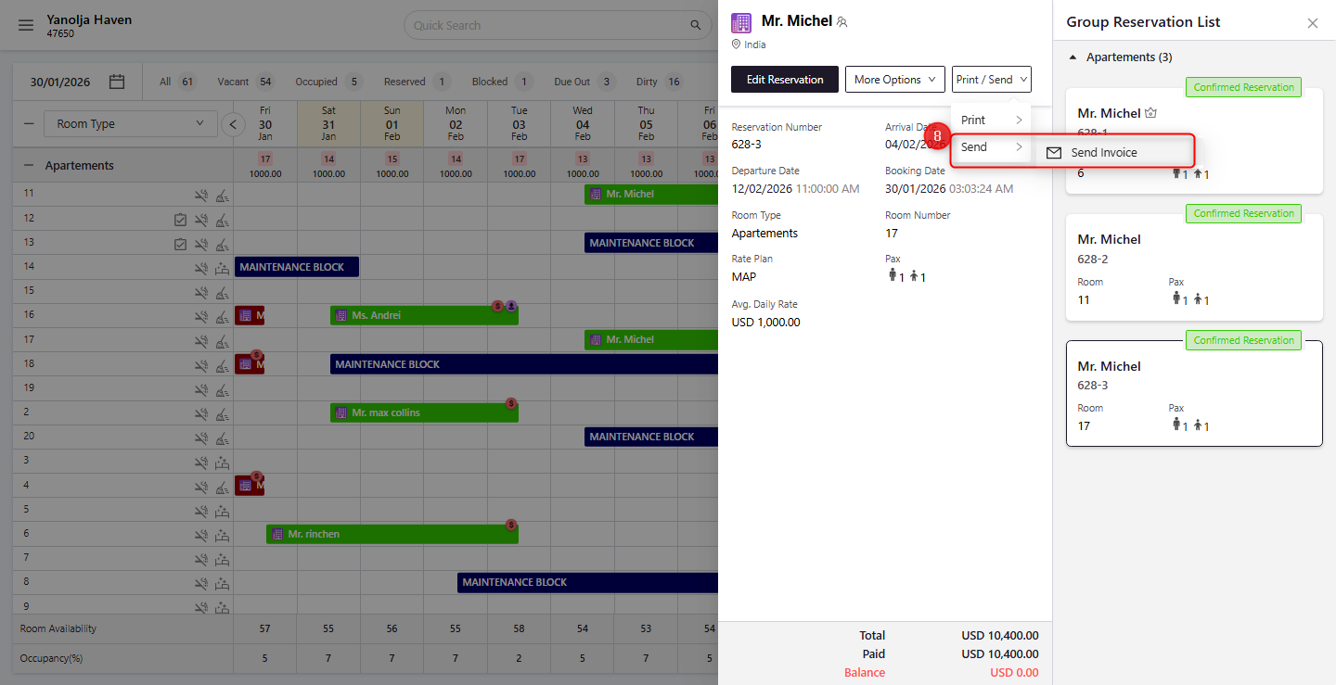The height and width of the screenshot is (685, 1336).
Task: Click the Yanolja Haven property name
Action: tap(89, 19)
